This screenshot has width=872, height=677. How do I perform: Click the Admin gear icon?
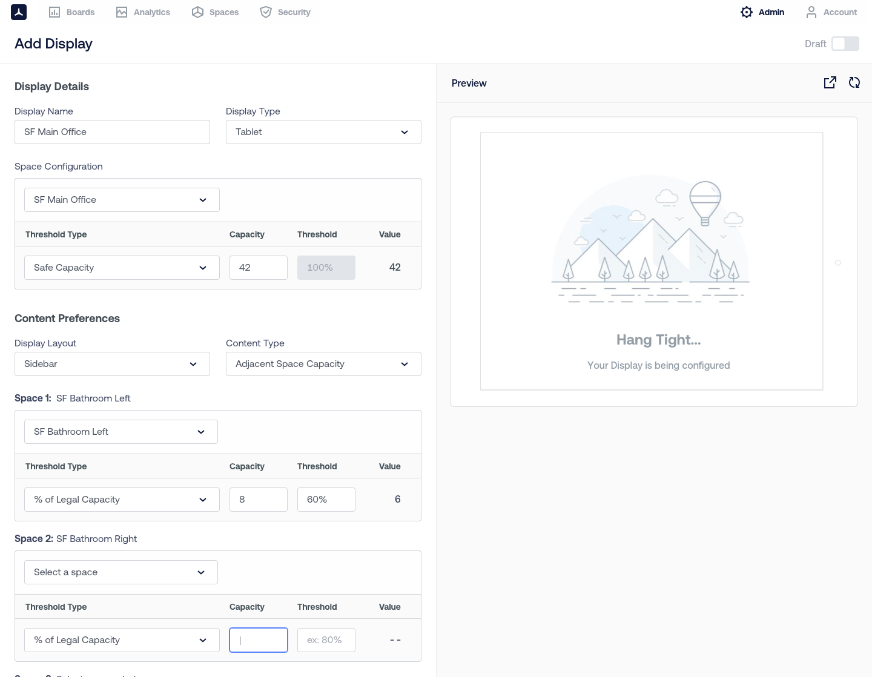[747, 12]
